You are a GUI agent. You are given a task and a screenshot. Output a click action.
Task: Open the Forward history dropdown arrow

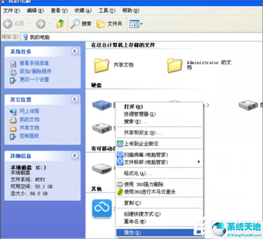pyautogui.click(x=50, y=23)
